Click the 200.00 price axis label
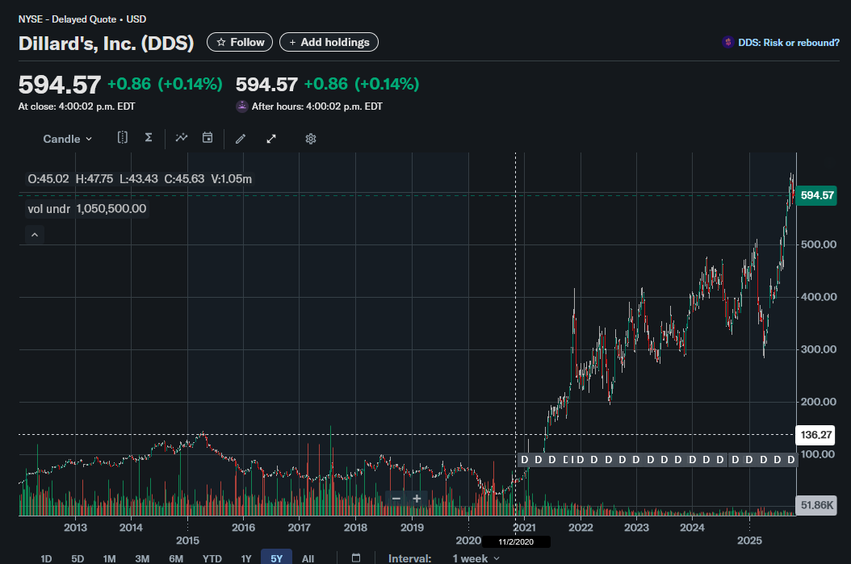The height and width of the screenshot is (564, 851). pos(819,402)
